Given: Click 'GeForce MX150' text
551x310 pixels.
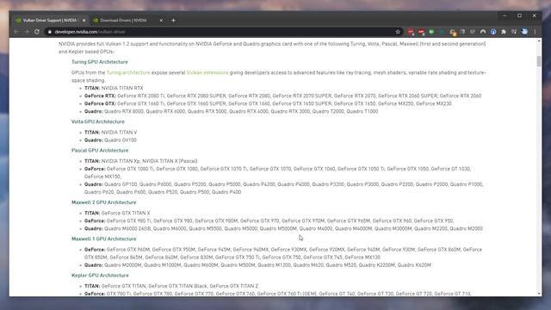Looking at the screenshot, I should pos(102,177).
